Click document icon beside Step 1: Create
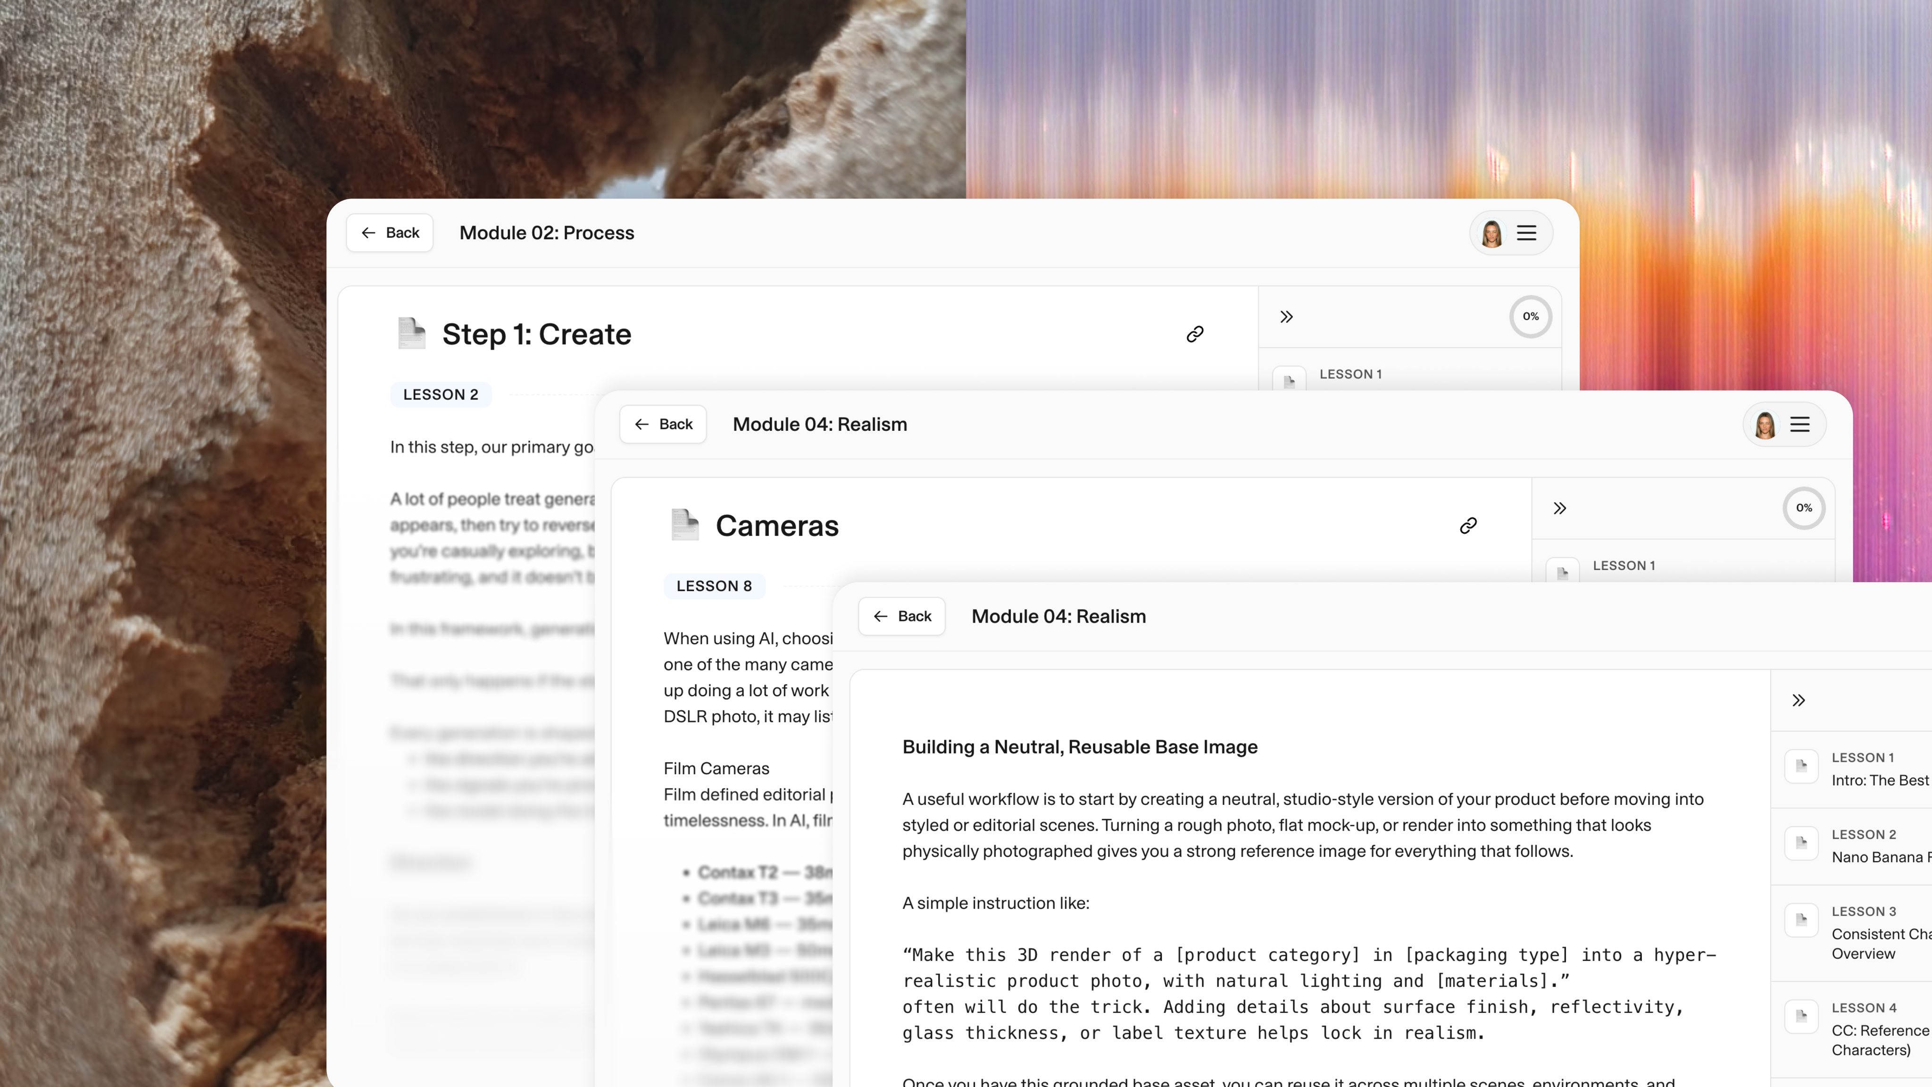 click(411, 334)
